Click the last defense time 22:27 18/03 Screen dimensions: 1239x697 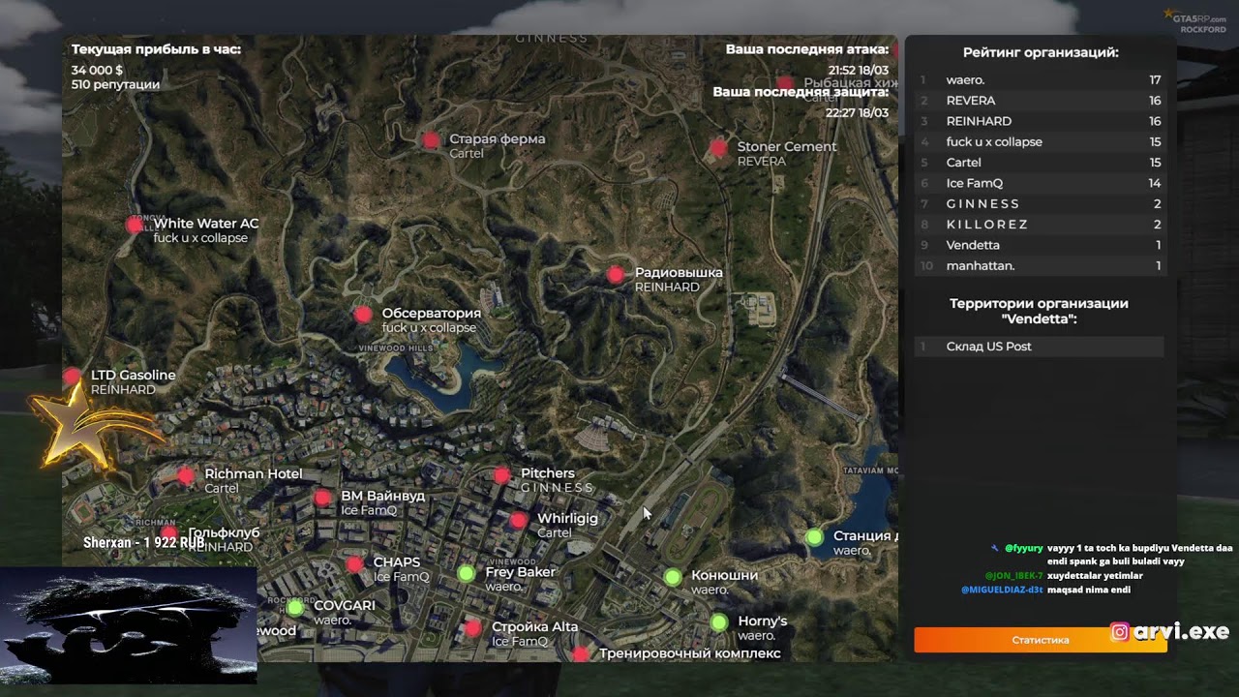pyautogui.click(x=858, y=113)
